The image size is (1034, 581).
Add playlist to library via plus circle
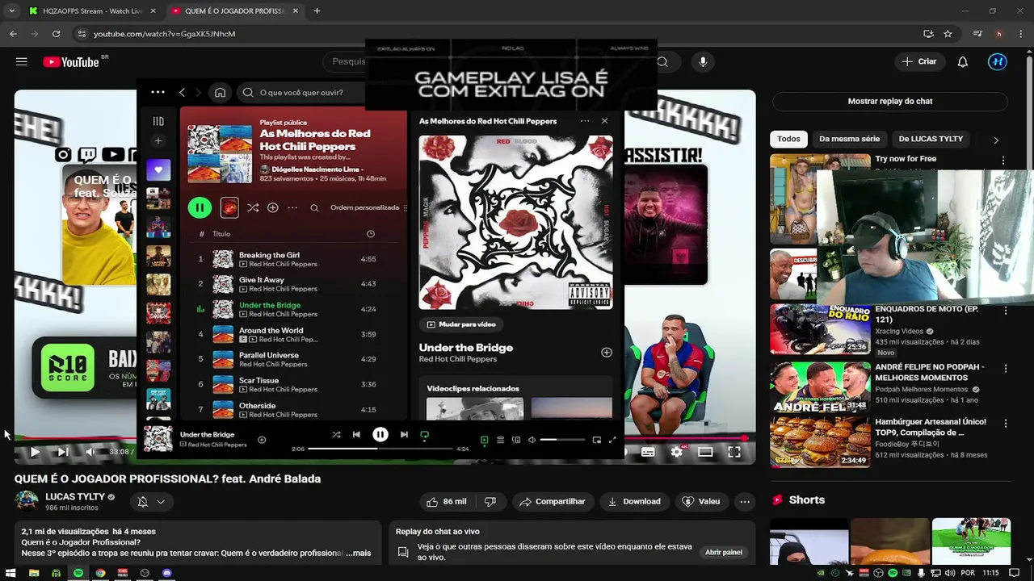tap(273, 207)
